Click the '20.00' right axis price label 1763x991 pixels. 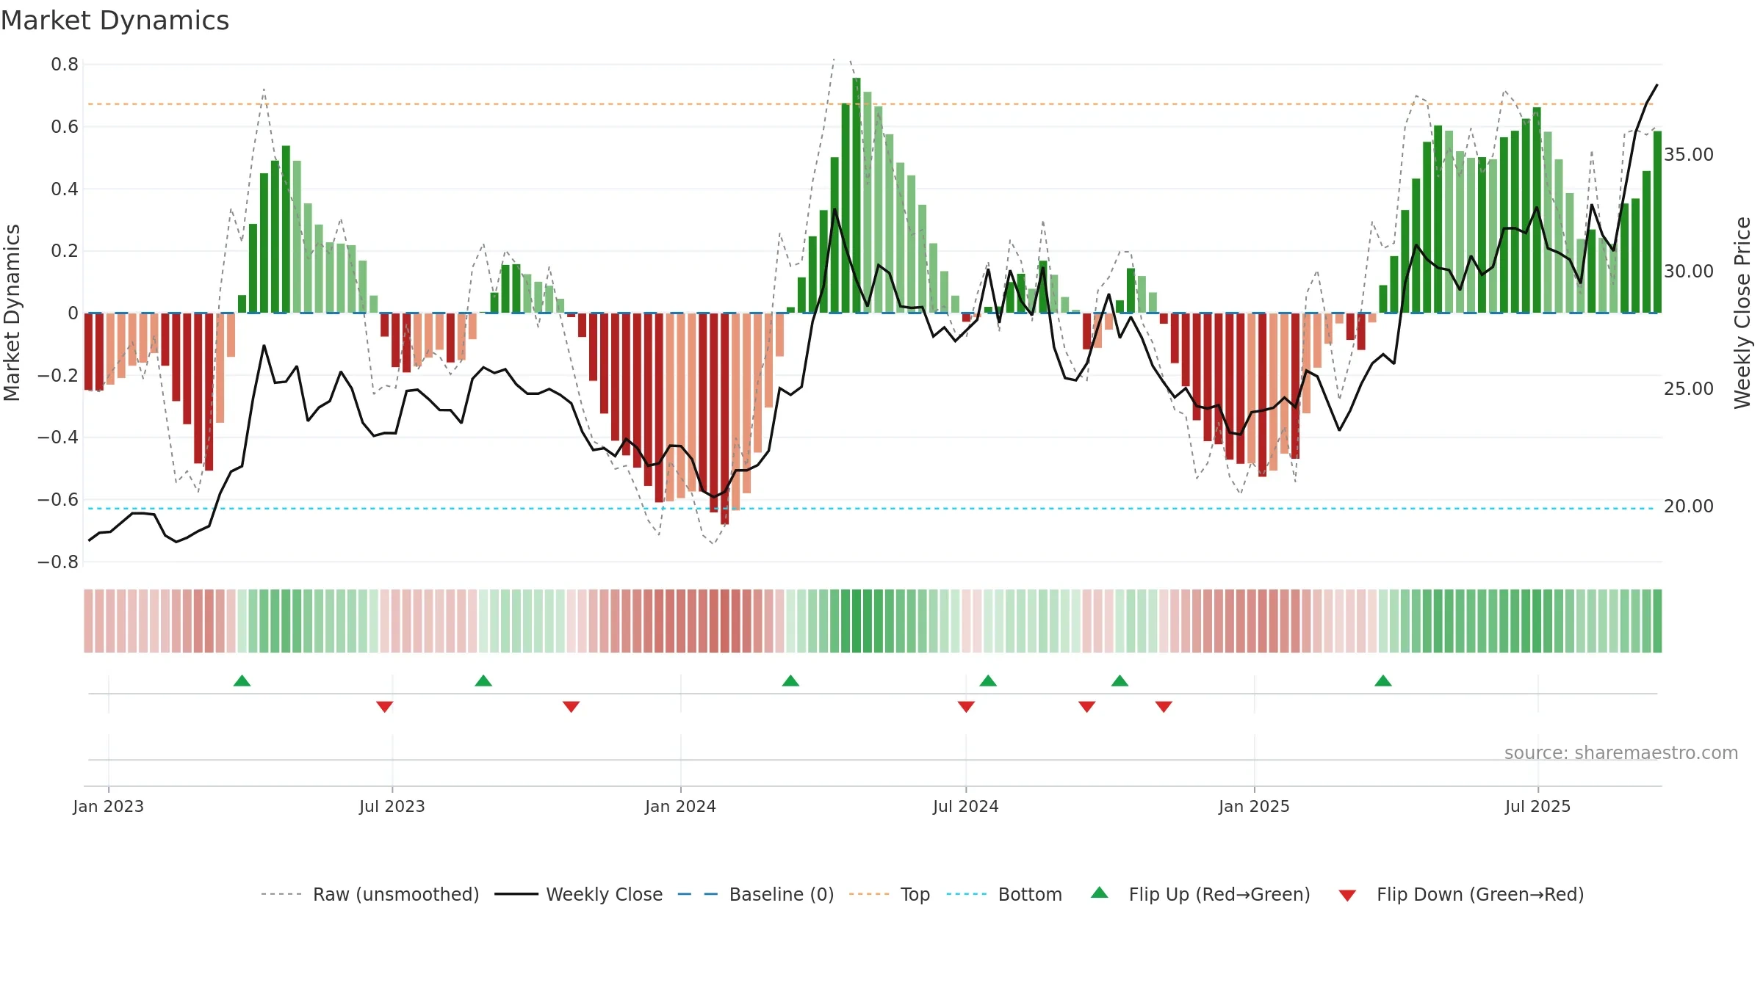[x=1689, y=506]
